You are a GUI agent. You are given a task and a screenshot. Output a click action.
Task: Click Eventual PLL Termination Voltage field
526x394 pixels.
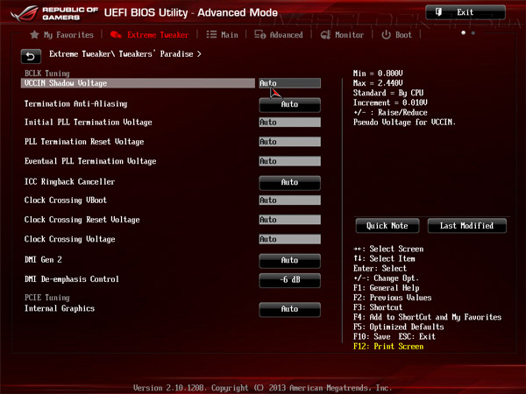pyautogui.click(x=290, y=161)
